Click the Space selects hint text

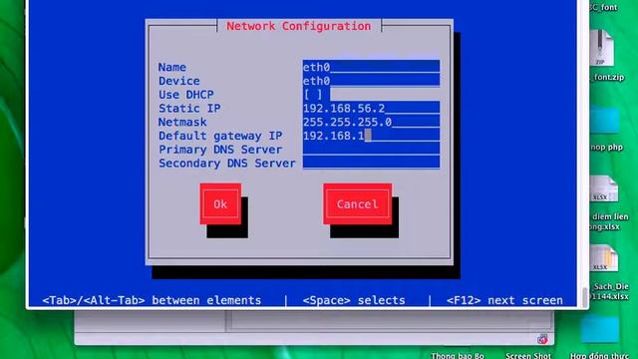coord(354,300)
